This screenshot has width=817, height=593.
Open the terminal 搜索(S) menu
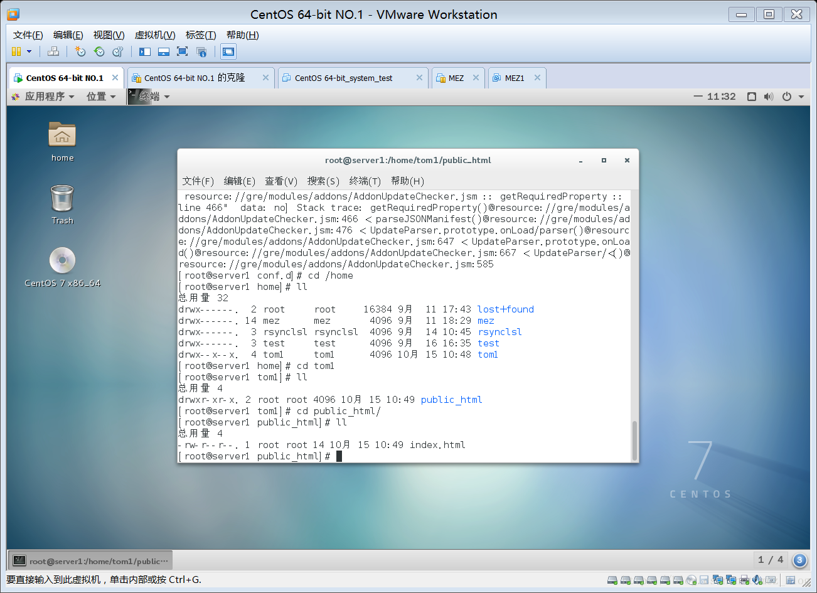coord(323,181)
